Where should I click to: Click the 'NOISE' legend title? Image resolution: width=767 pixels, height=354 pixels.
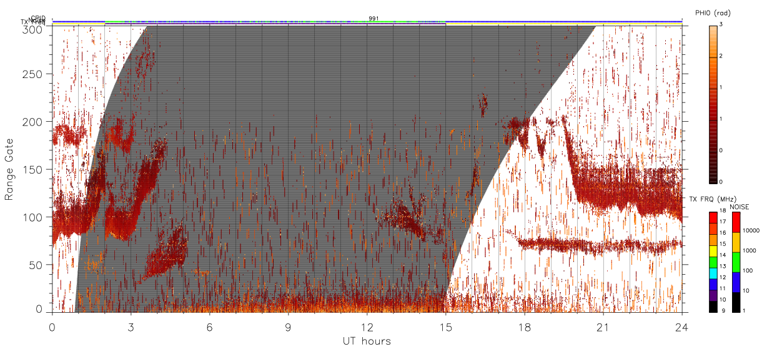pos(740,206)
